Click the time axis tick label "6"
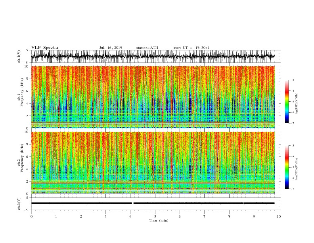The width and height of the screenshot is (314, 243). [180, 216]
